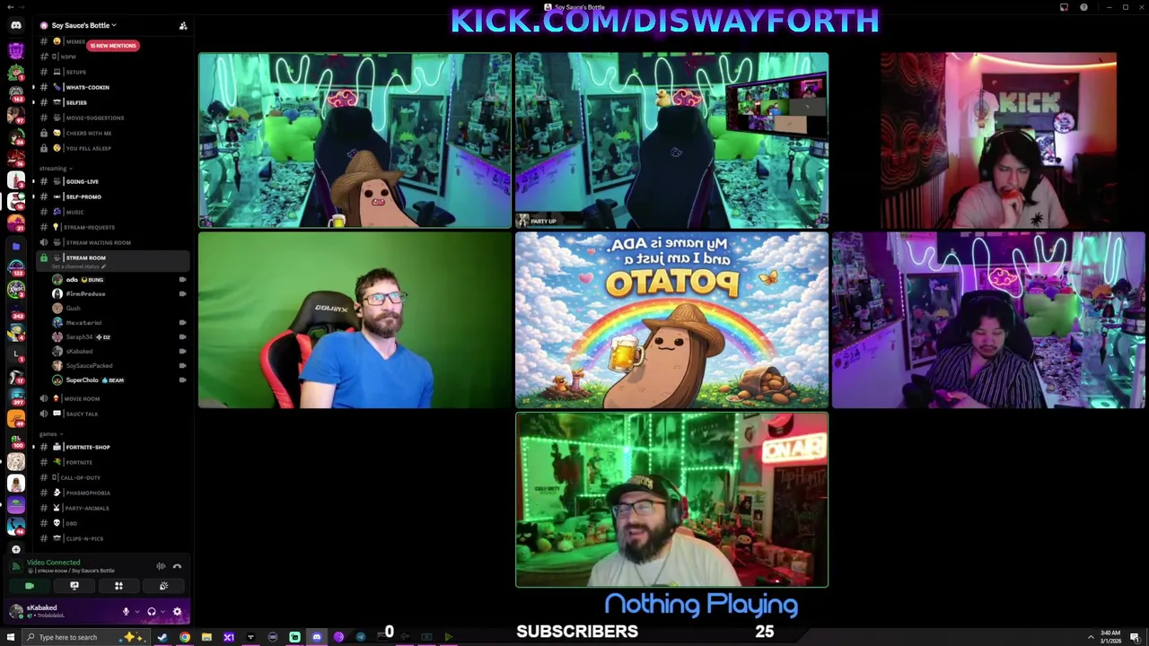Collapse the streaming channel category
This screenshot has width=1149, height=646.
pos(56,168)
